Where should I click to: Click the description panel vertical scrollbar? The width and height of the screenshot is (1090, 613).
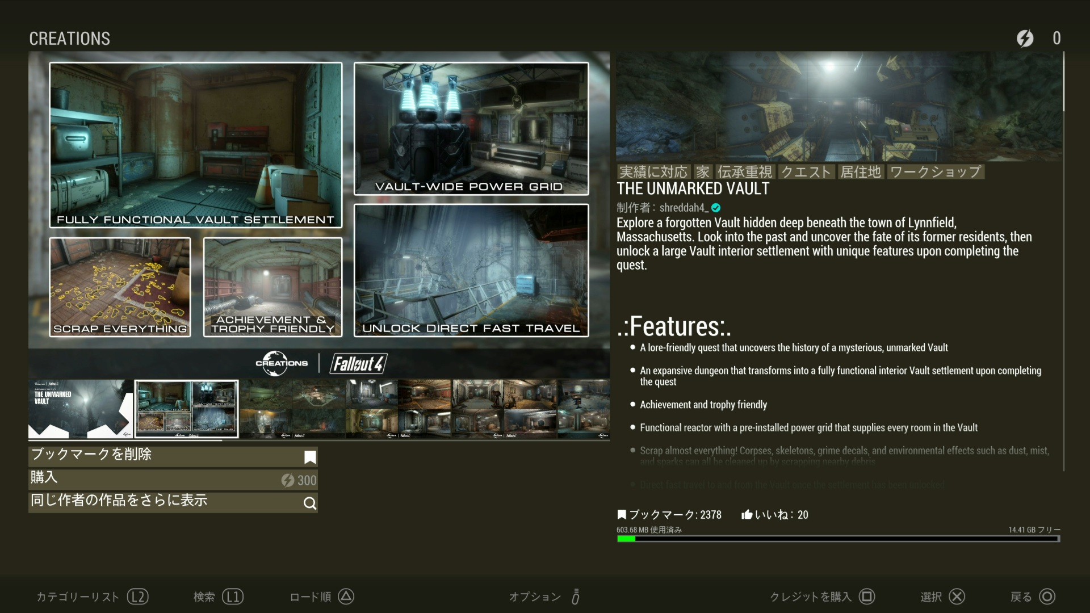coord(1063,261)
